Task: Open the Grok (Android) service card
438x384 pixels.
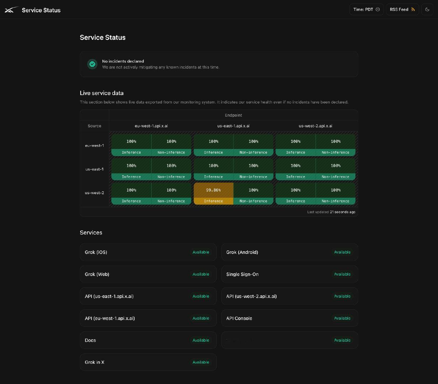Action: pos(290,252)
